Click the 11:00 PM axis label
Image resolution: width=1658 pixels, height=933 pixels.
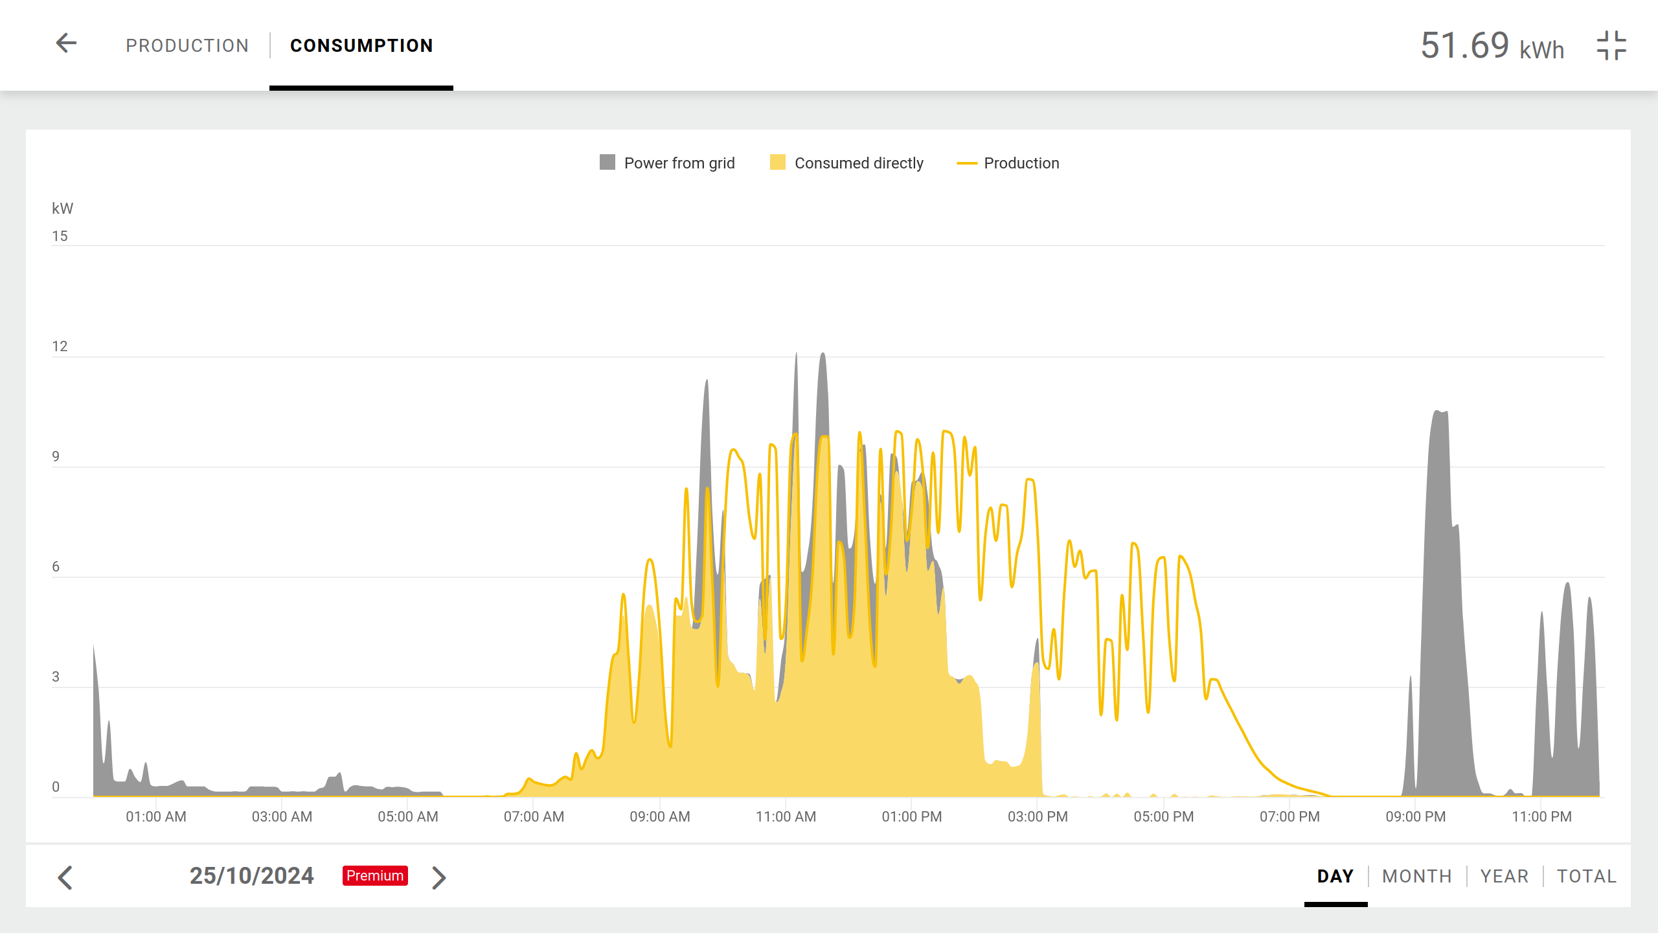[x=1541, y=816]
